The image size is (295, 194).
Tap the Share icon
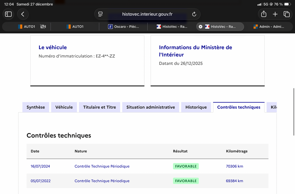(264, 14)
